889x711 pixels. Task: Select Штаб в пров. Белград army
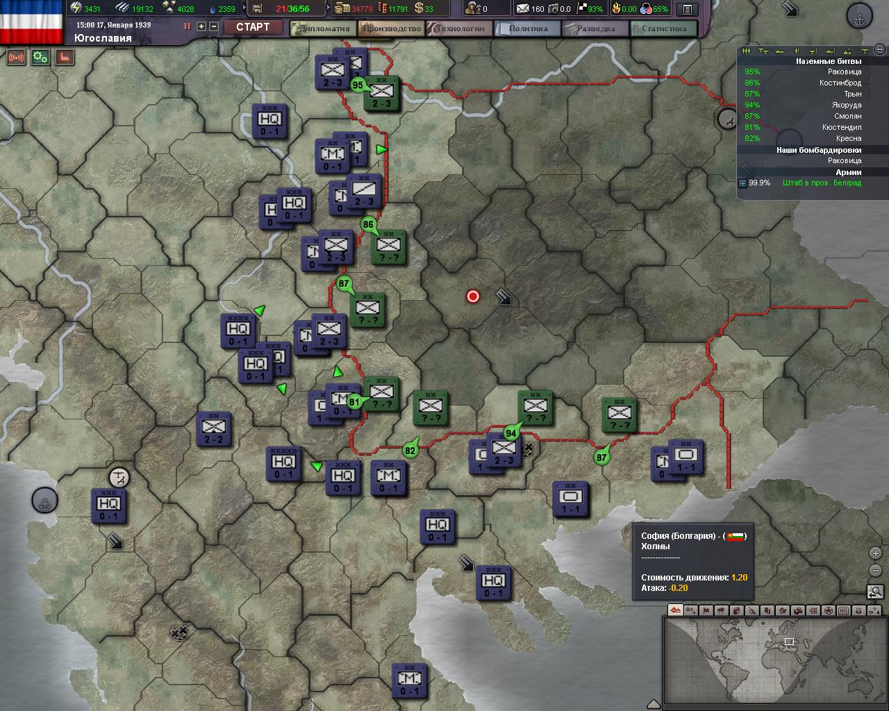[822, 183]
